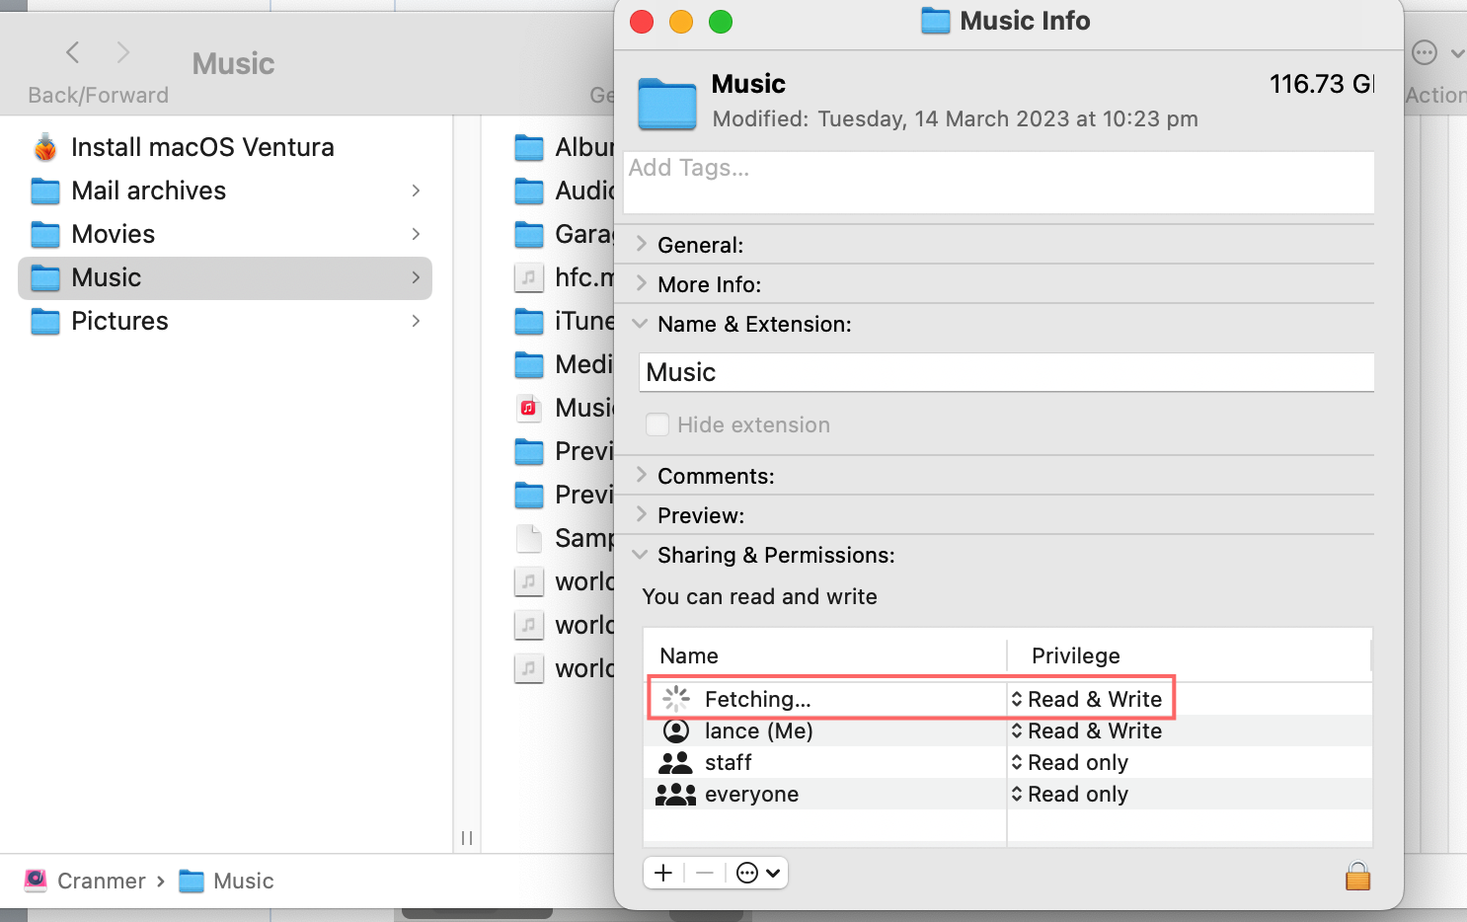
Task: Click the Albur folder icon
Action: [x=529, y=147]
